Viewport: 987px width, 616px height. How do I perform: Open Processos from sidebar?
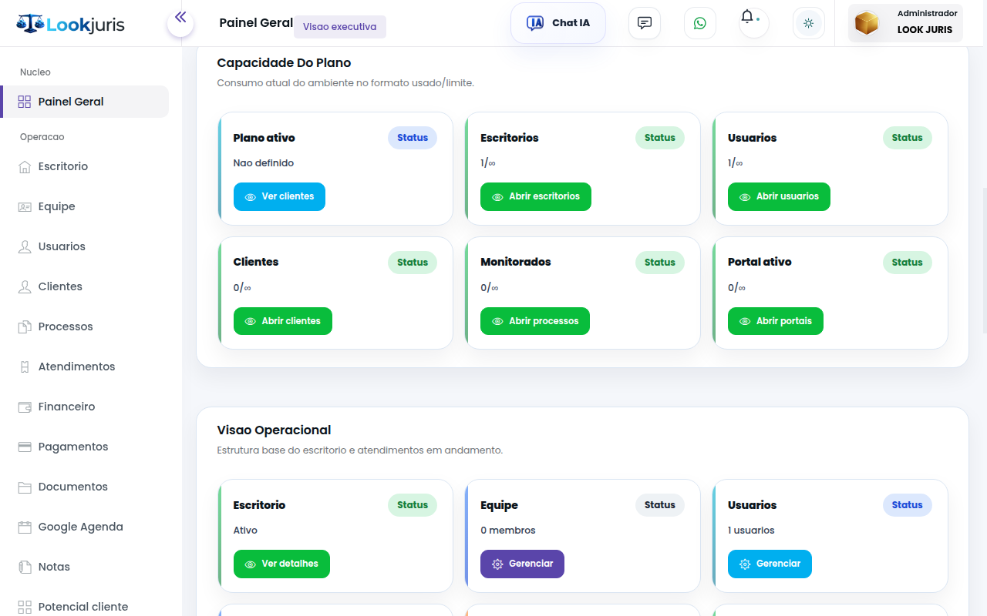(66, 326)
